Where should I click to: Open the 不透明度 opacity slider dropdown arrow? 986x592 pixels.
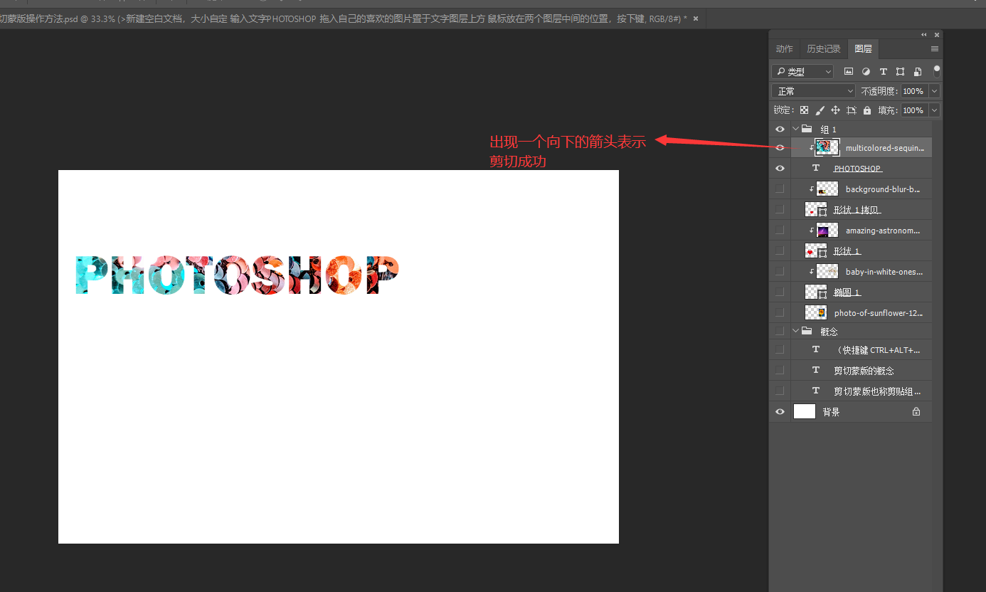click(934, 91)
